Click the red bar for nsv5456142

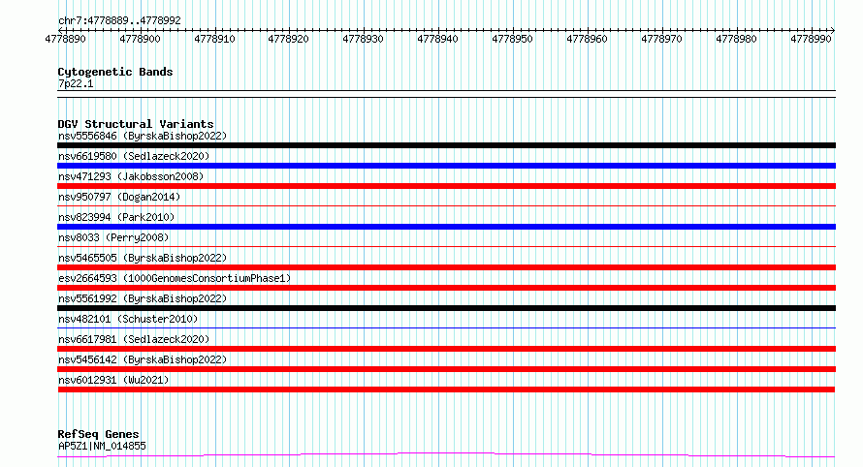[x=446, y=369]
